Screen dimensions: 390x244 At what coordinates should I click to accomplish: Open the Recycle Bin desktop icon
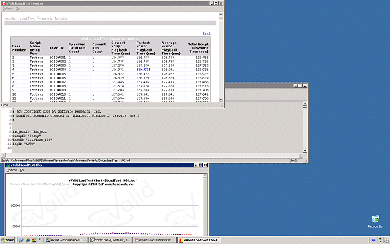pyautogui.click(x=375, y=221)
